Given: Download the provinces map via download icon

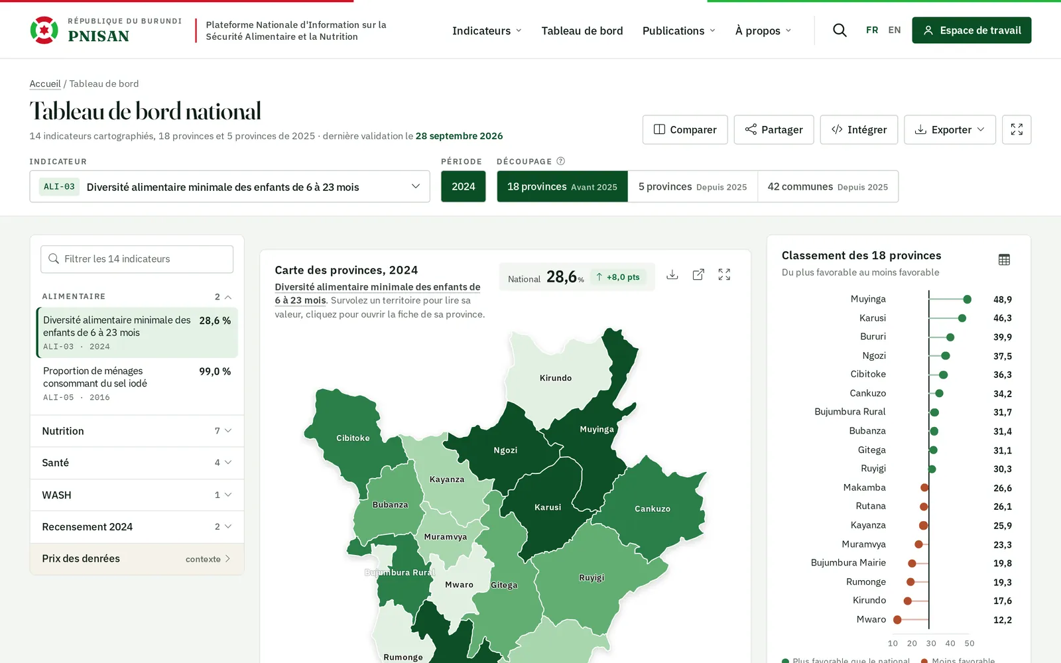Looking at the screenshot, I should tap(672, 274).
